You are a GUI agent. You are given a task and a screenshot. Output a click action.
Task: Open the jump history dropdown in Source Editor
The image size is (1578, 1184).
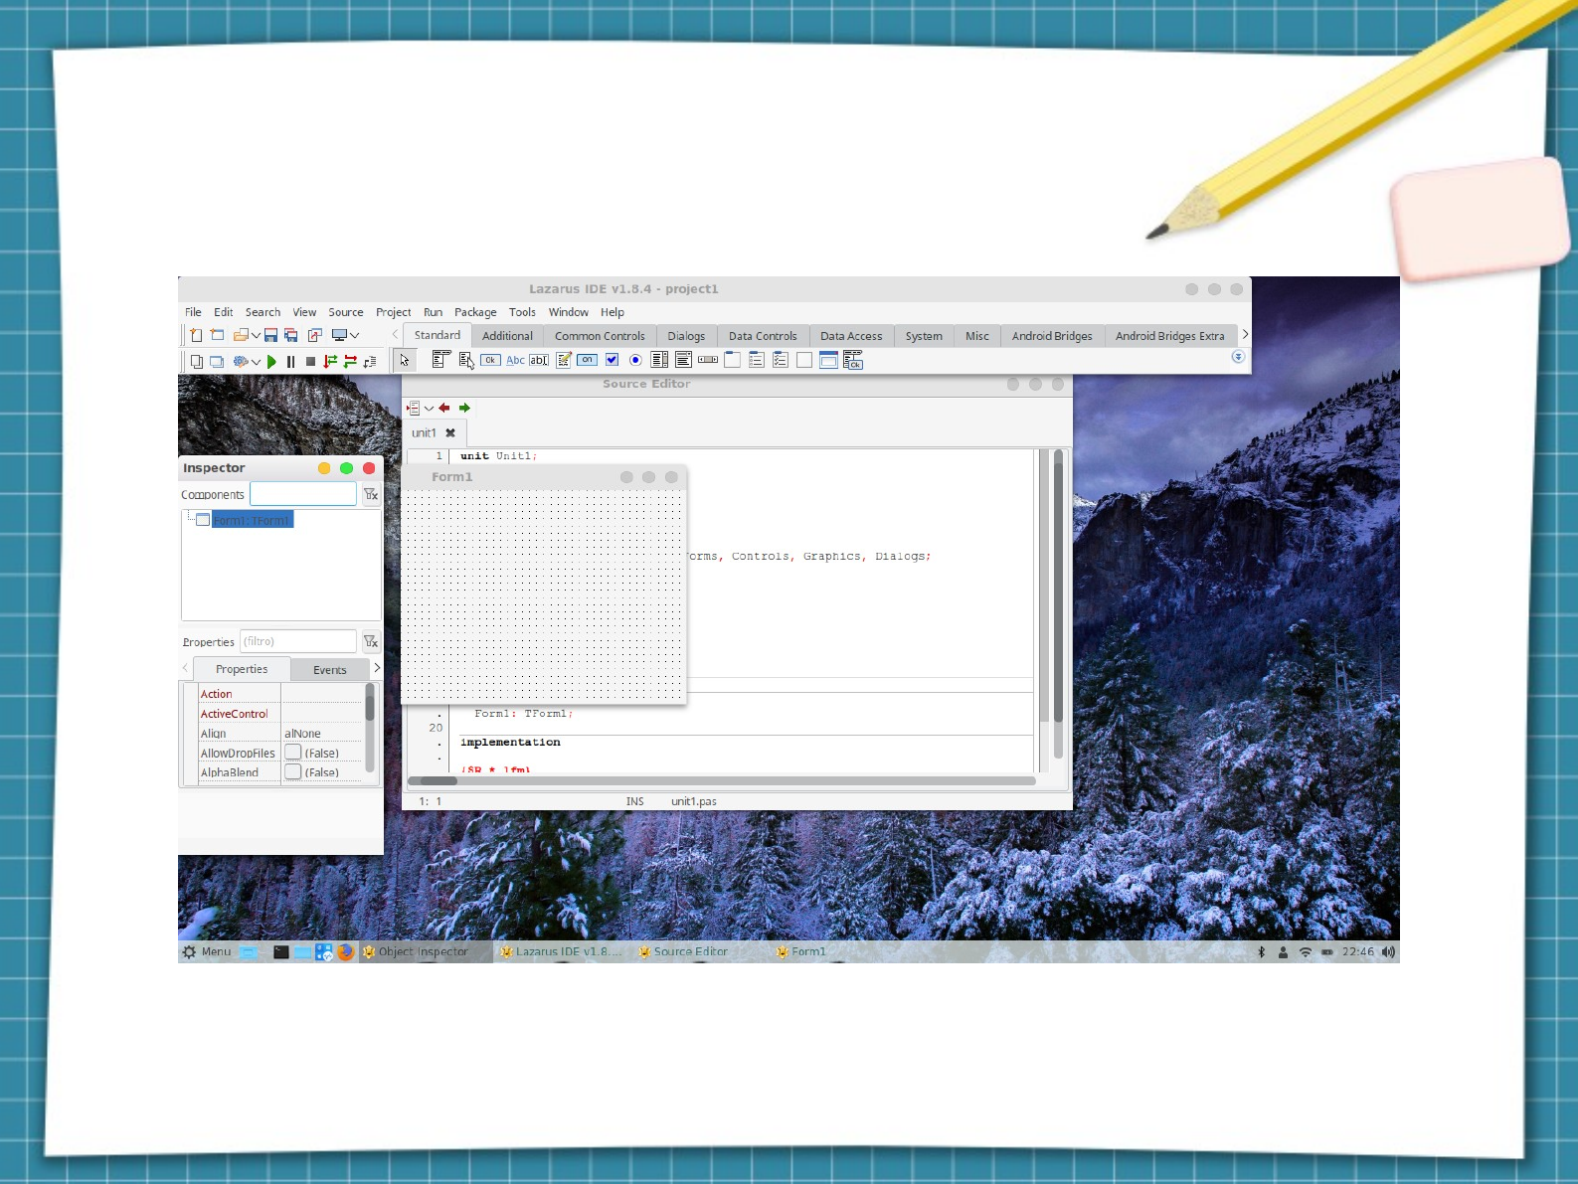coord(429,408)
